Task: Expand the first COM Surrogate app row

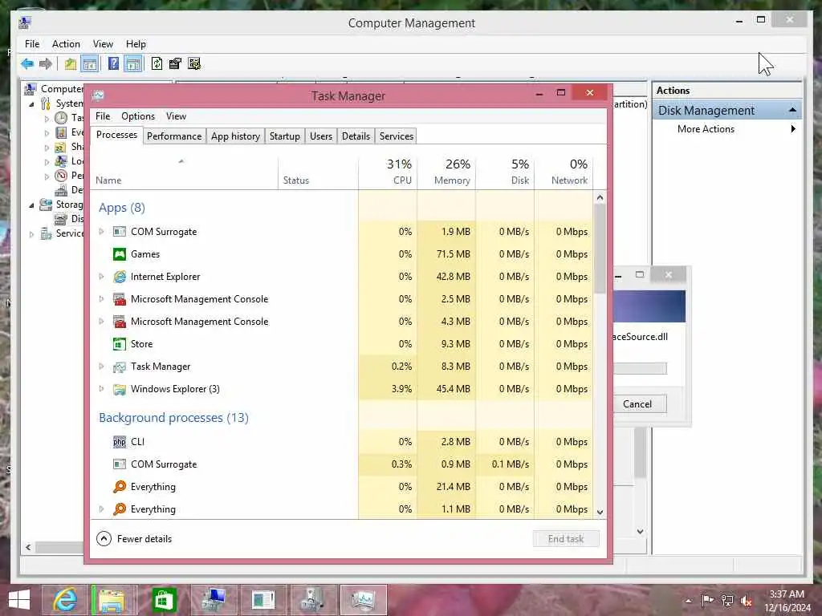Action: click(x=102, y=232)
